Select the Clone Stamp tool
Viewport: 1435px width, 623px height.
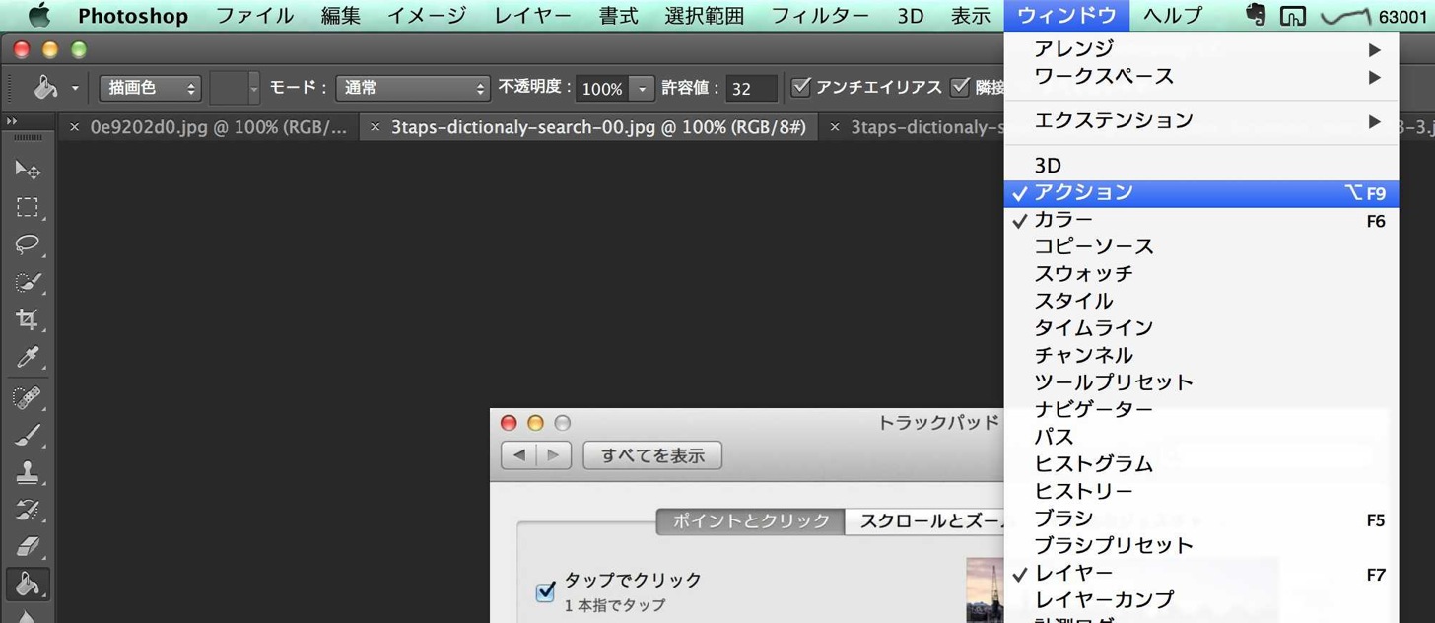click(x=28, y=473)
